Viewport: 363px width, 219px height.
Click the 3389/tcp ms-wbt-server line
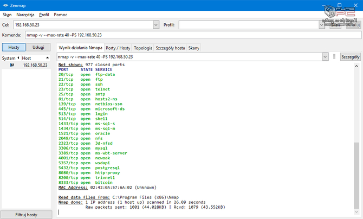tap(93, 153)
